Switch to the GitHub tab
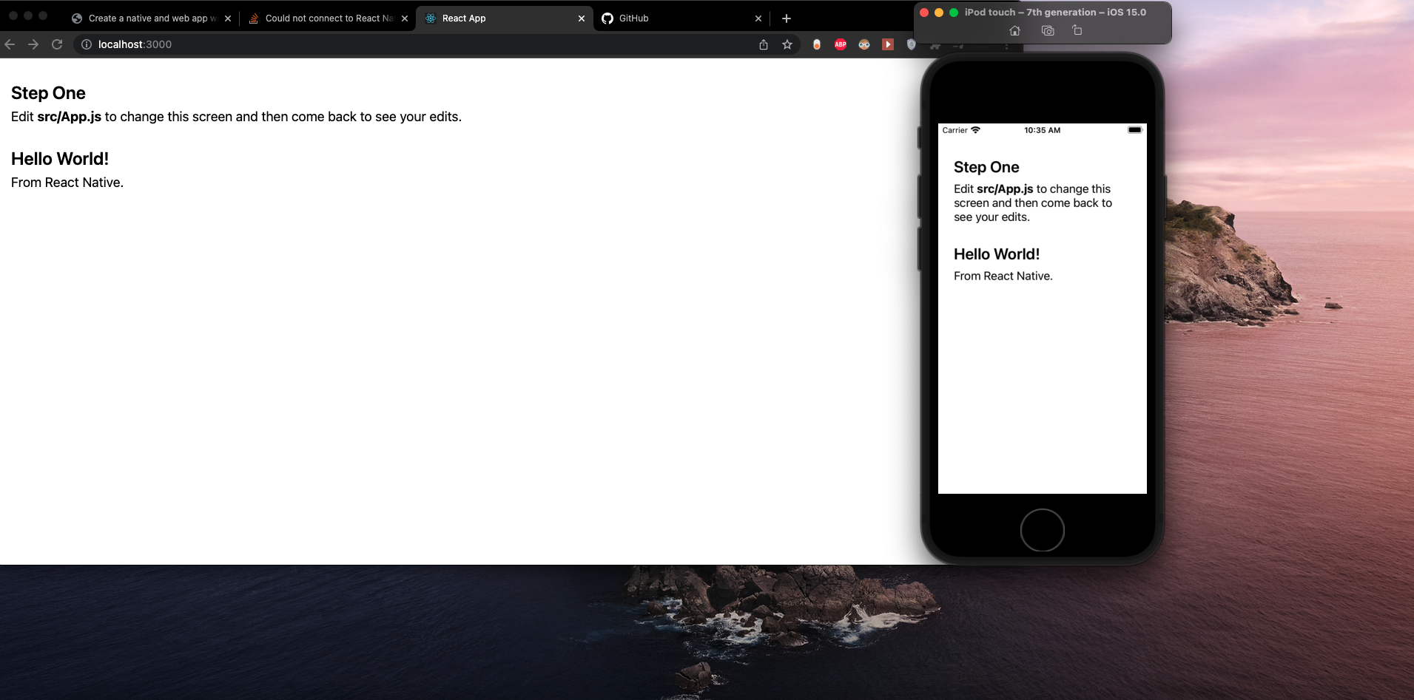Viewport: 1414px width, 700px height. pos(651,18)
